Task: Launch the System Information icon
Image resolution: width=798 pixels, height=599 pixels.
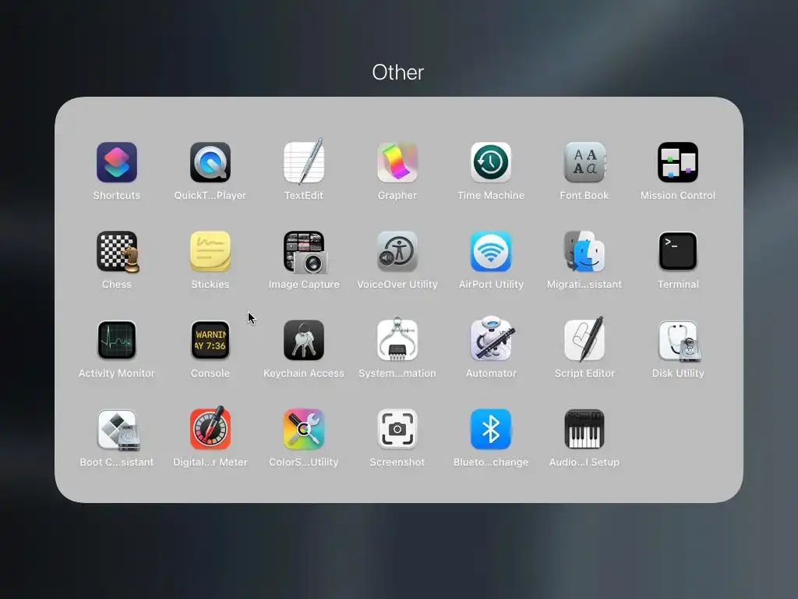Action: tap(397, 339)
